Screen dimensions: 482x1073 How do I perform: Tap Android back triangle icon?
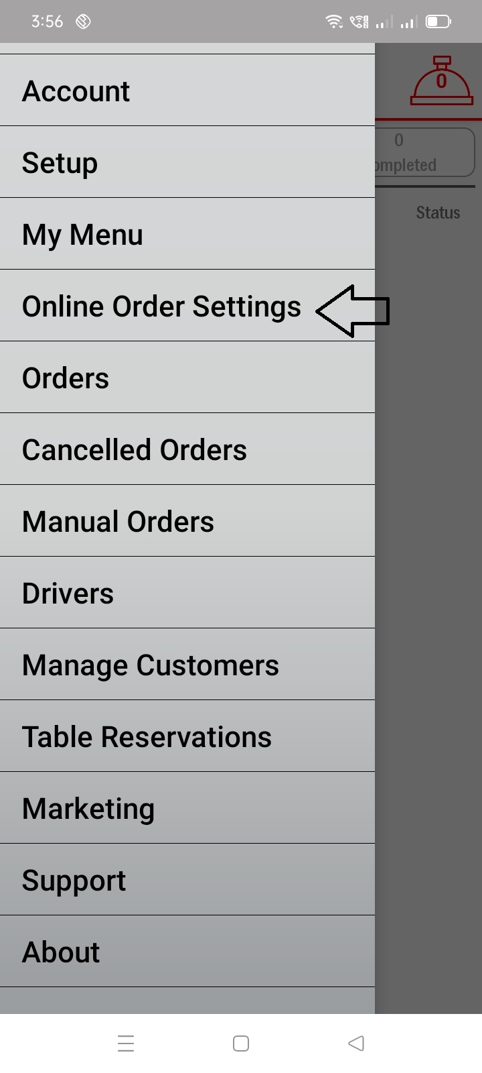[356, 1043]
